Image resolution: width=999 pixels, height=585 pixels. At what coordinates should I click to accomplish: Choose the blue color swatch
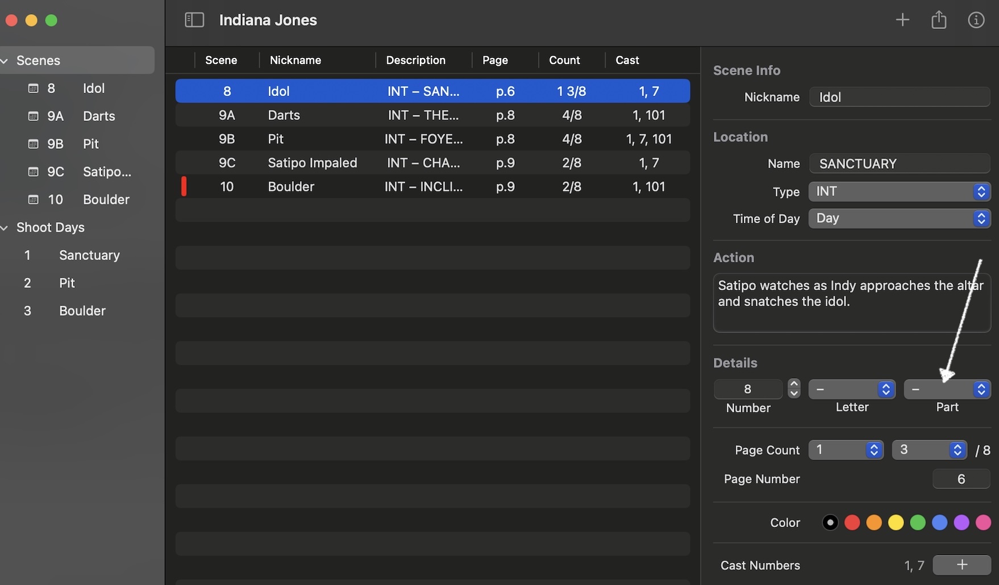pyautogui.click(x=939, y=523)
